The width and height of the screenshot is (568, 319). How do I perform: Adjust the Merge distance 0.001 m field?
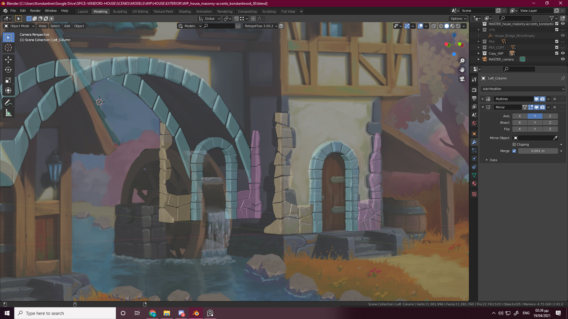(x=538, y=151)
